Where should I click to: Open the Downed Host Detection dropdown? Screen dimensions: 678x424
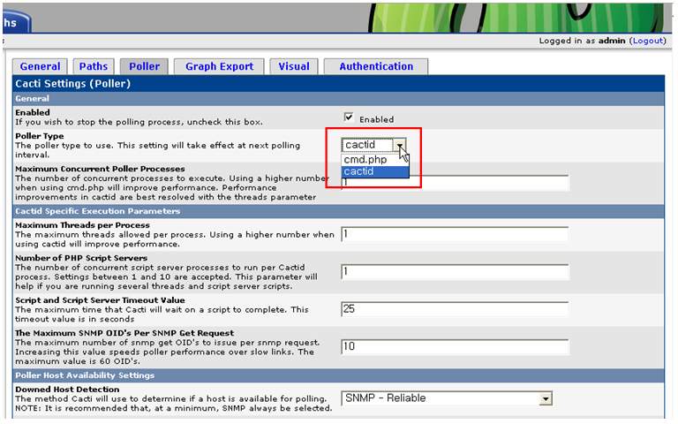pos(447,398)
